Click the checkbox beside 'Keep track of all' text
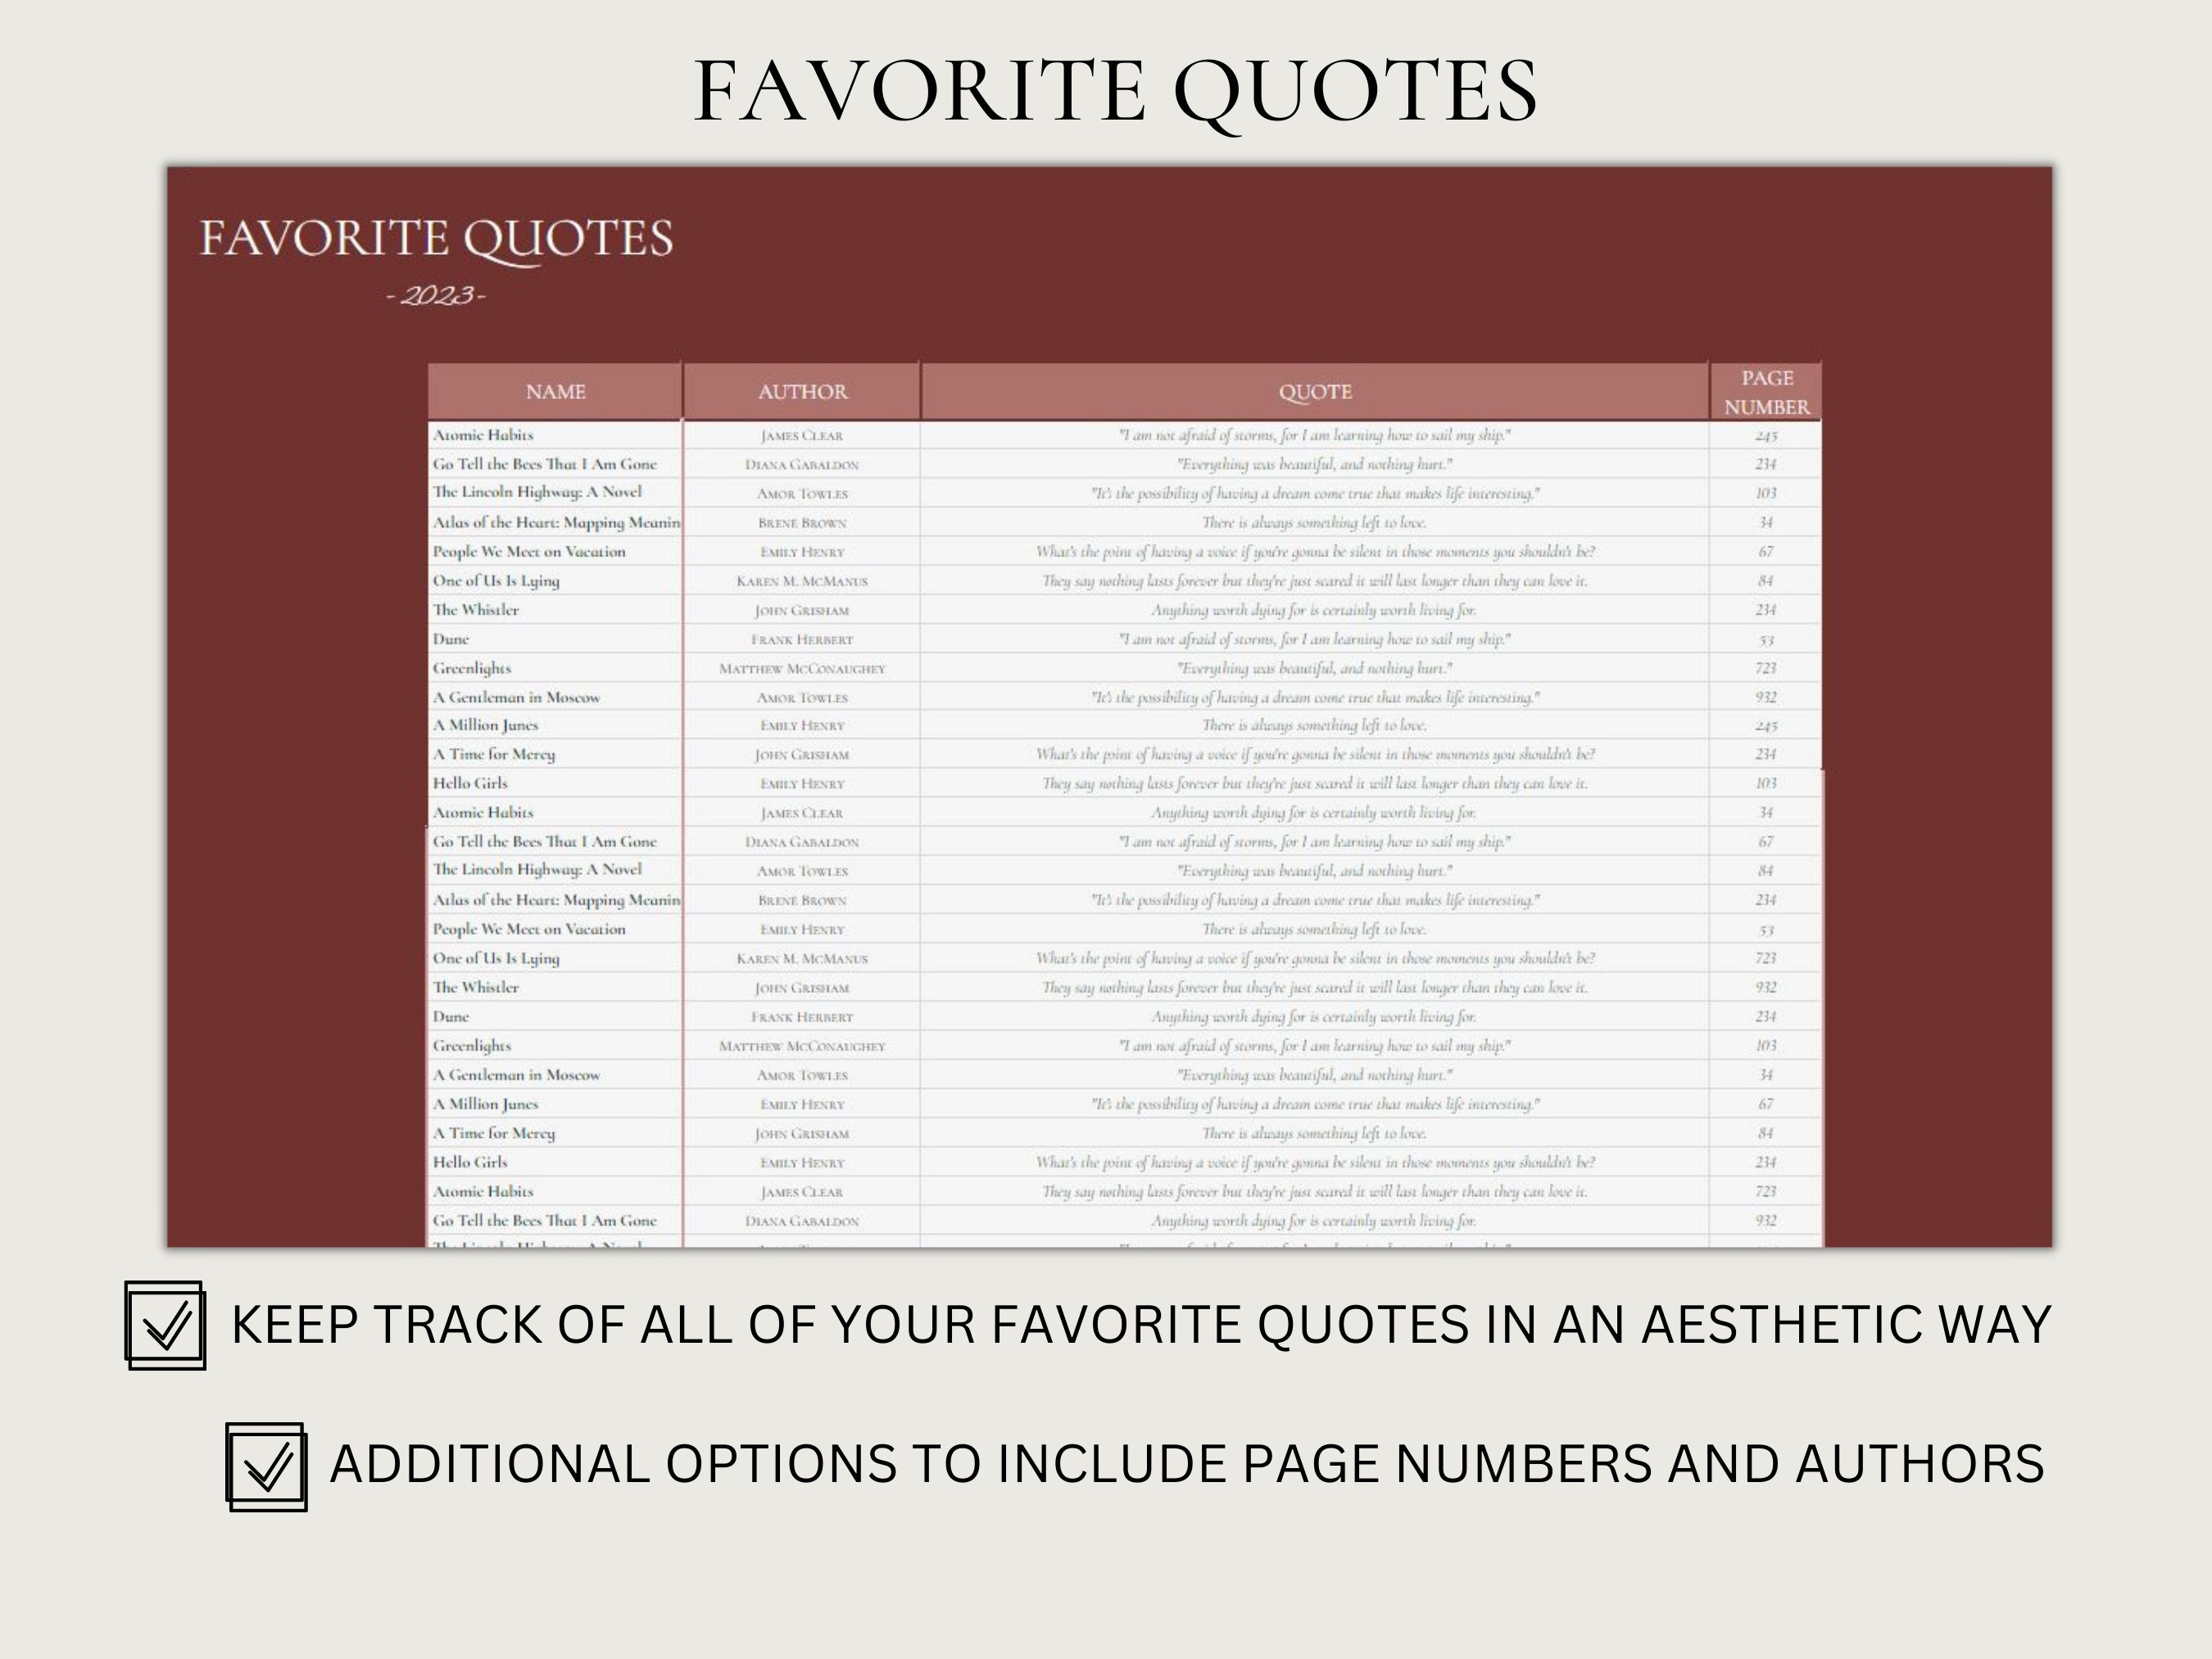The image size is (2212, 1659). (x=166, y=1325)
